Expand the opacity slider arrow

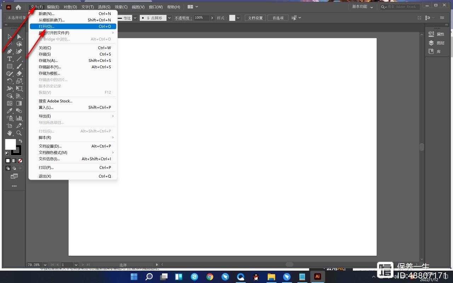(212, 18)
